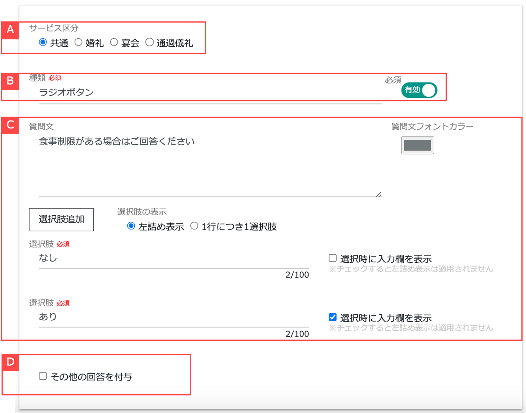Click the 選択肢 field containing なし

153,258
